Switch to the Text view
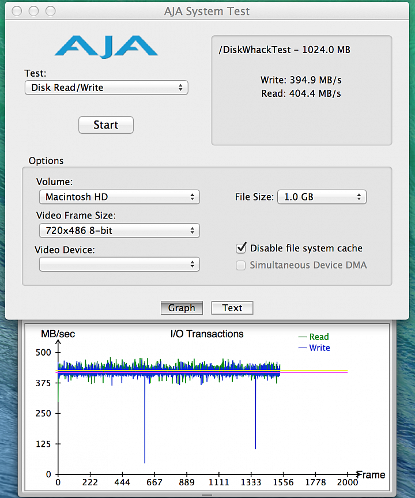Screen dimensions: 415x498 tap(232, 308)
